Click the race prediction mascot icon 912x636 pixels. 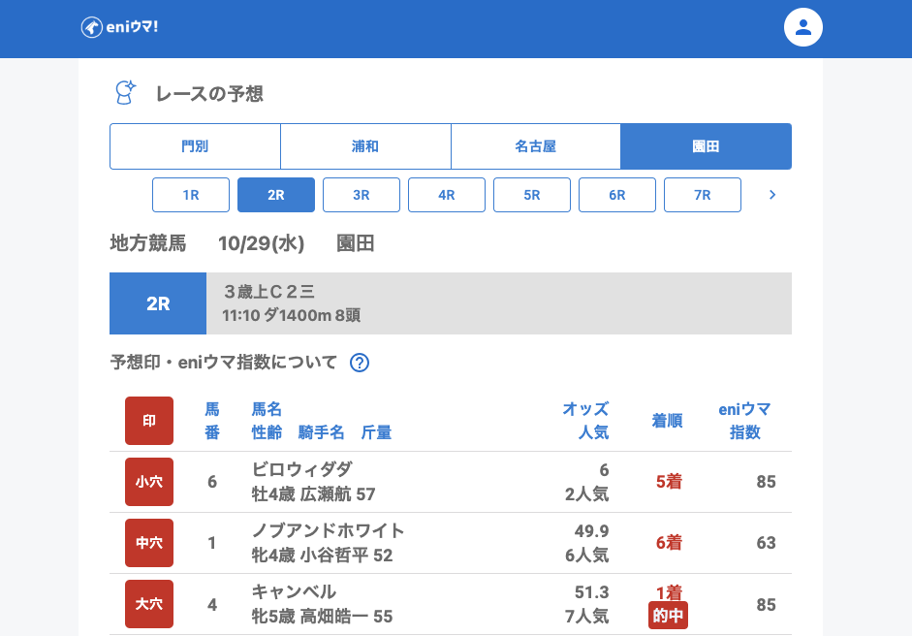[125, 93]
